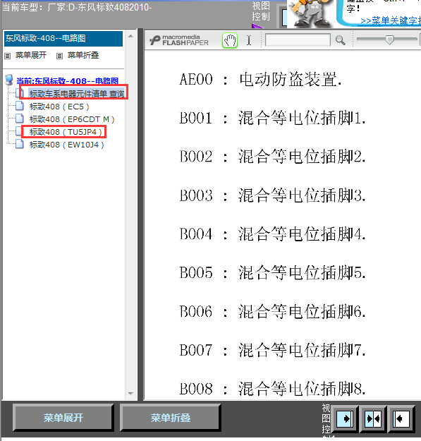Viewport: 421px width, 441px height.
Task: Click the B002 : 混合等电位插脚2 line
Action: [x=273, y=157]
